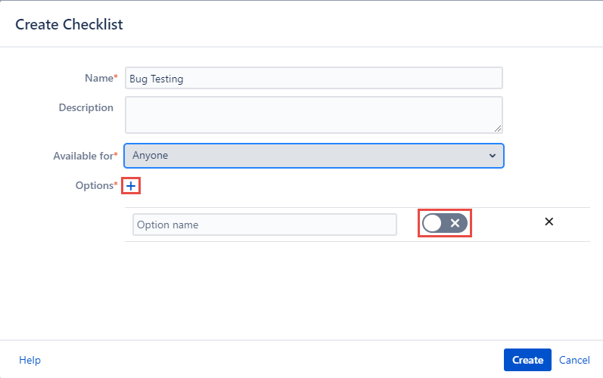The width and height of the screenshot is (603, 378).
Task: Click the Options label
Action: click(x=93, y=185)
